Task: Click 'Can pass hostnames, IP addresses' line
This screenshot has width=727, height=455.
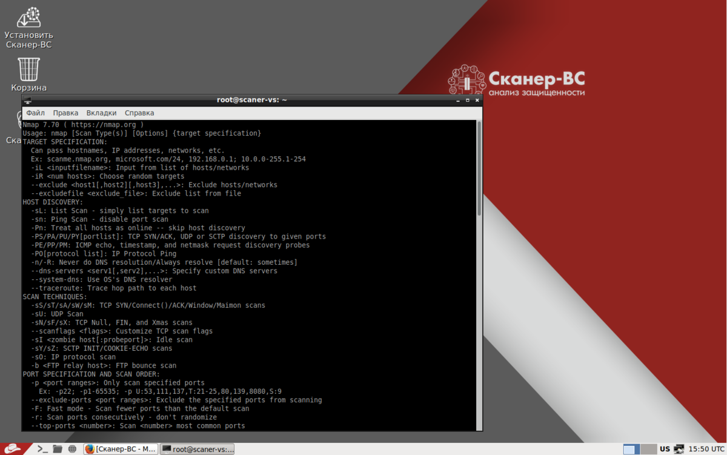Action: tap(128, 150)
